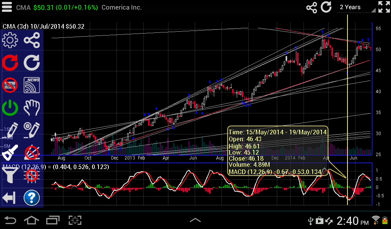Tap the 2013 label on the time axis
Image resolution: width=391 pixels, height=229 pixels.
tap(130, 158)
